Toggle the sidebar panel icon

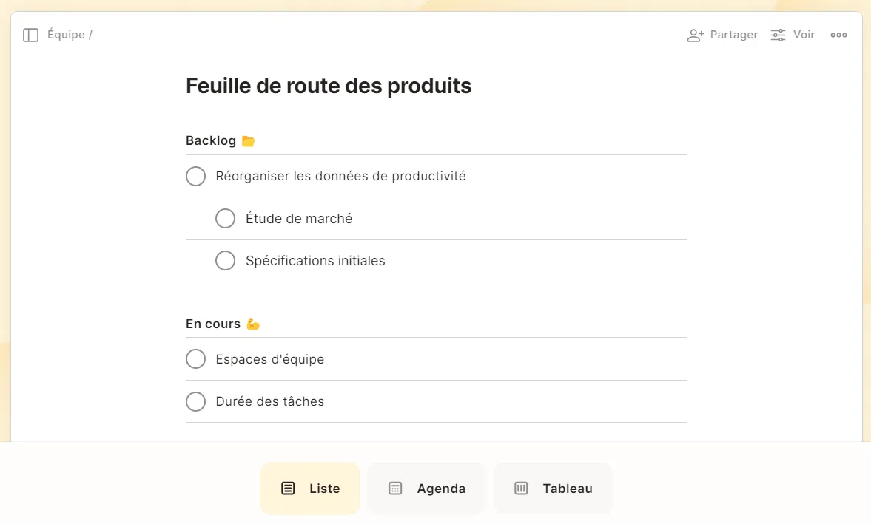click(30, 35)
